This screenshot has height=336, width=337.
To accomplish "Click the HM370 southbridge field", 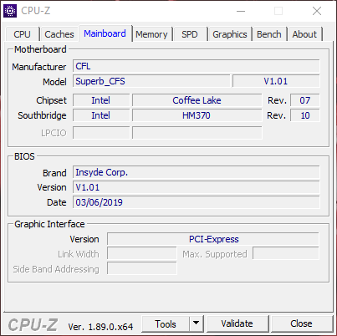I will click(x=197, y=115).
